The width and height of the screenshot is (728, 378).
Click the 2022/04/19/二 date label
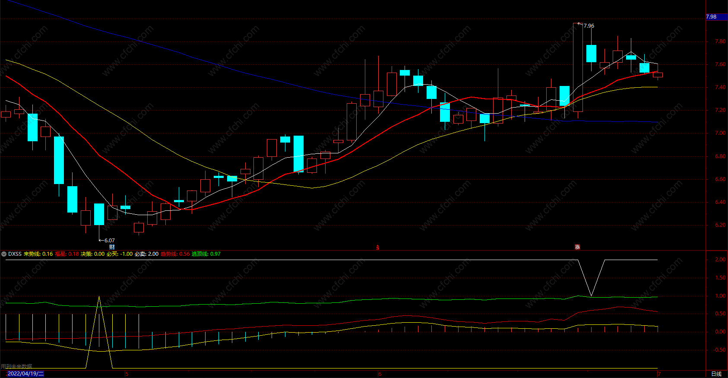click(25, 374)
